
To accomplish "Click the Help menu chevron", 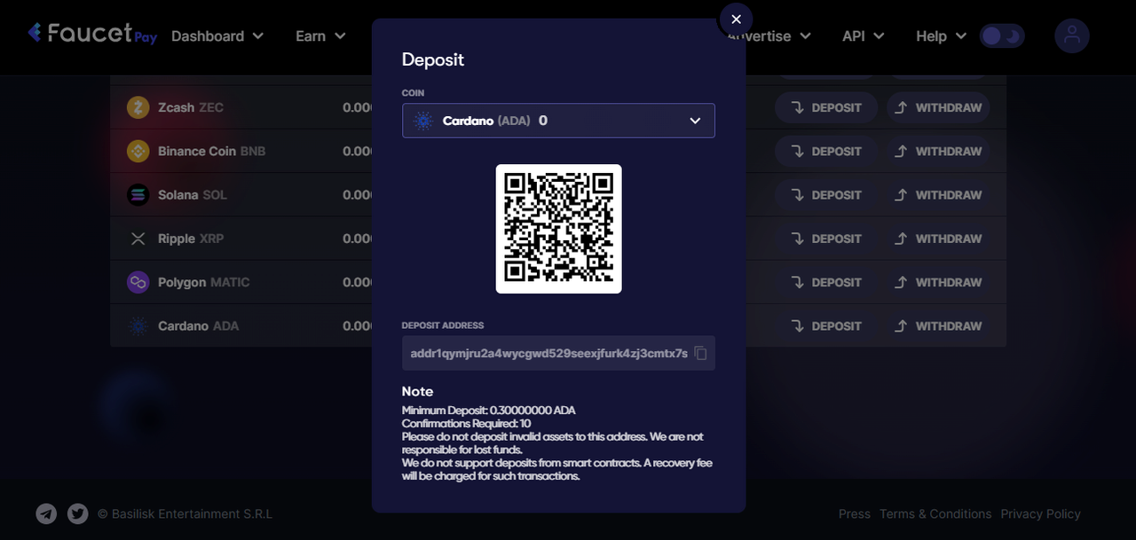I will [x=961, y=36].
